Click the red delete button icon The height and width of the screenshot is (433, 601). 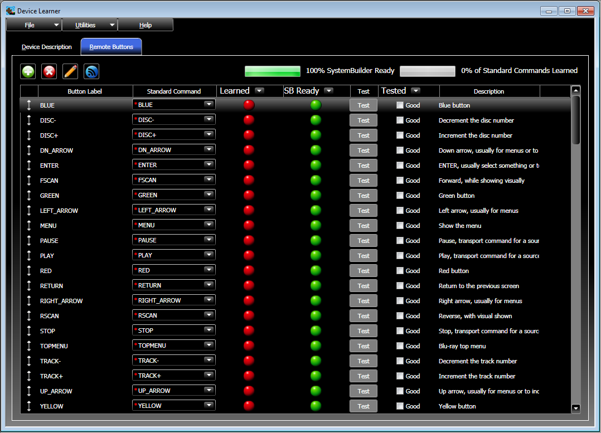click(x=49, y=72)
